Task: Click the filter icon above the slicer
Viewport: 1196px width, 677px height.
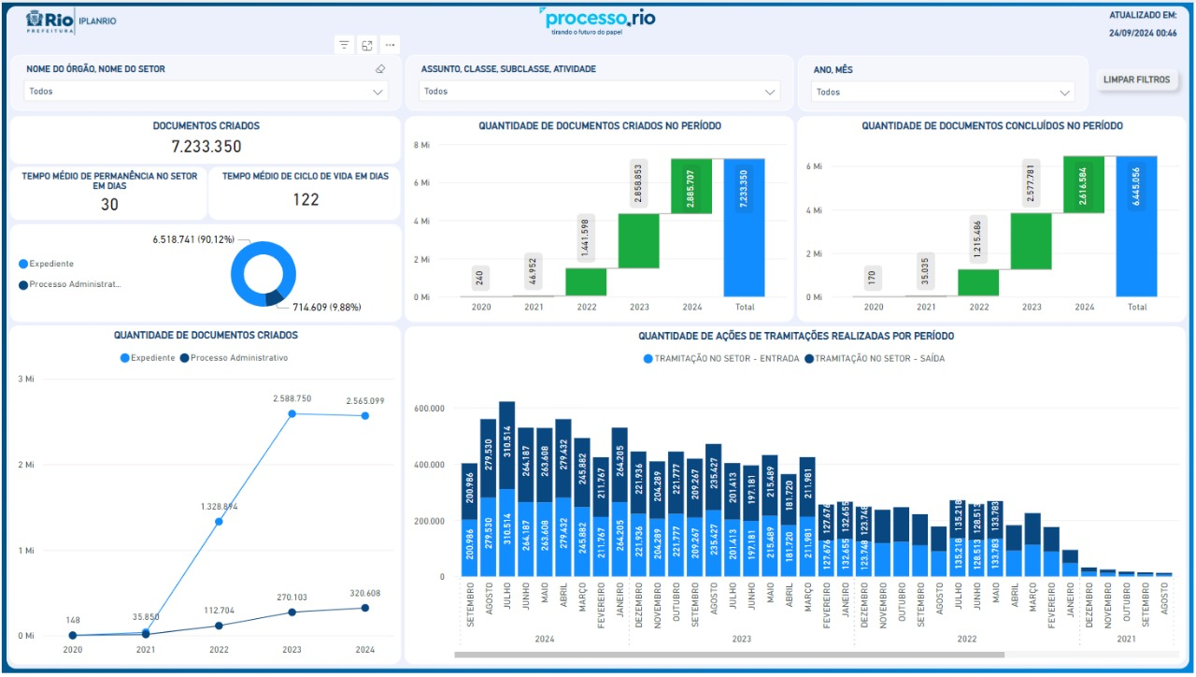Action: coord(344,45)
